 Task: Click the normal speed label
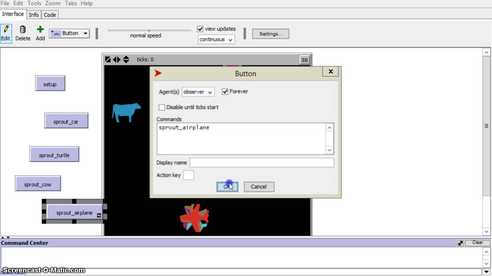[146, 36]
